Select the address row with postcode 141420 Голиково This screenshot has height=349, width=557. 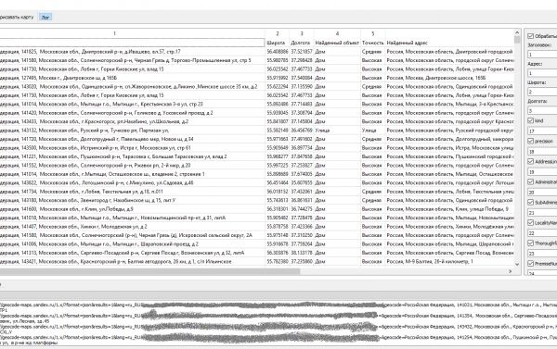[x=132, y=113]
